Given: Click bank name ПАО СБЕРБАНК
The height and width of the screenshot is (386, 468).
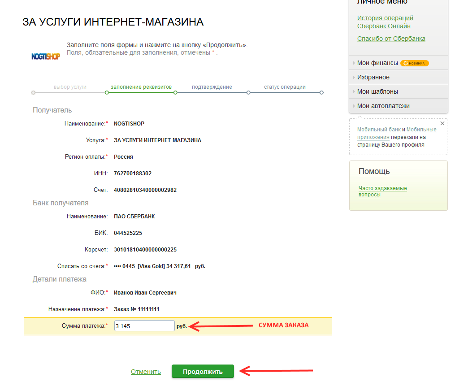Looking at the screenshot, I should [134, 217].
